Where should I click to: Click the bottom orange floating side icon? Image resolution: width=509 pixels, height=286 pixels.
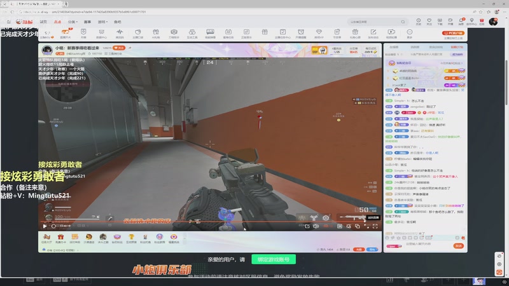499,273
